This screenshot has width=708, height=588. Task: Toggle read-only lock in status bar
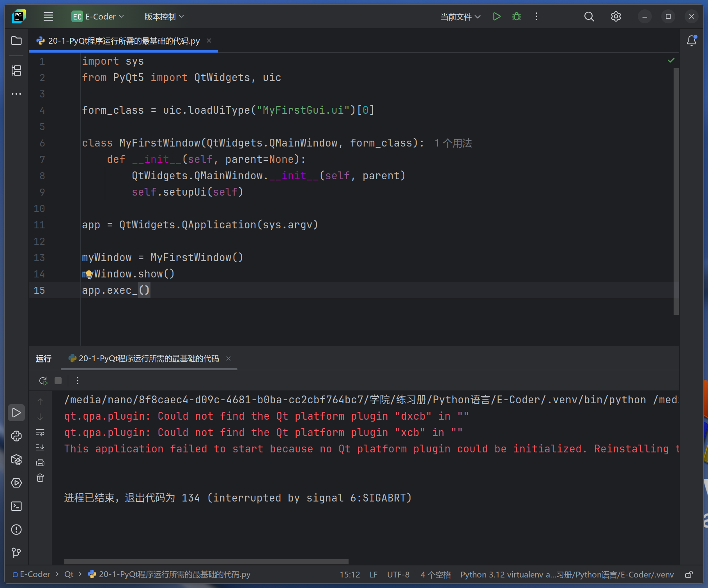pyautogui.click(x=689, y=574)
